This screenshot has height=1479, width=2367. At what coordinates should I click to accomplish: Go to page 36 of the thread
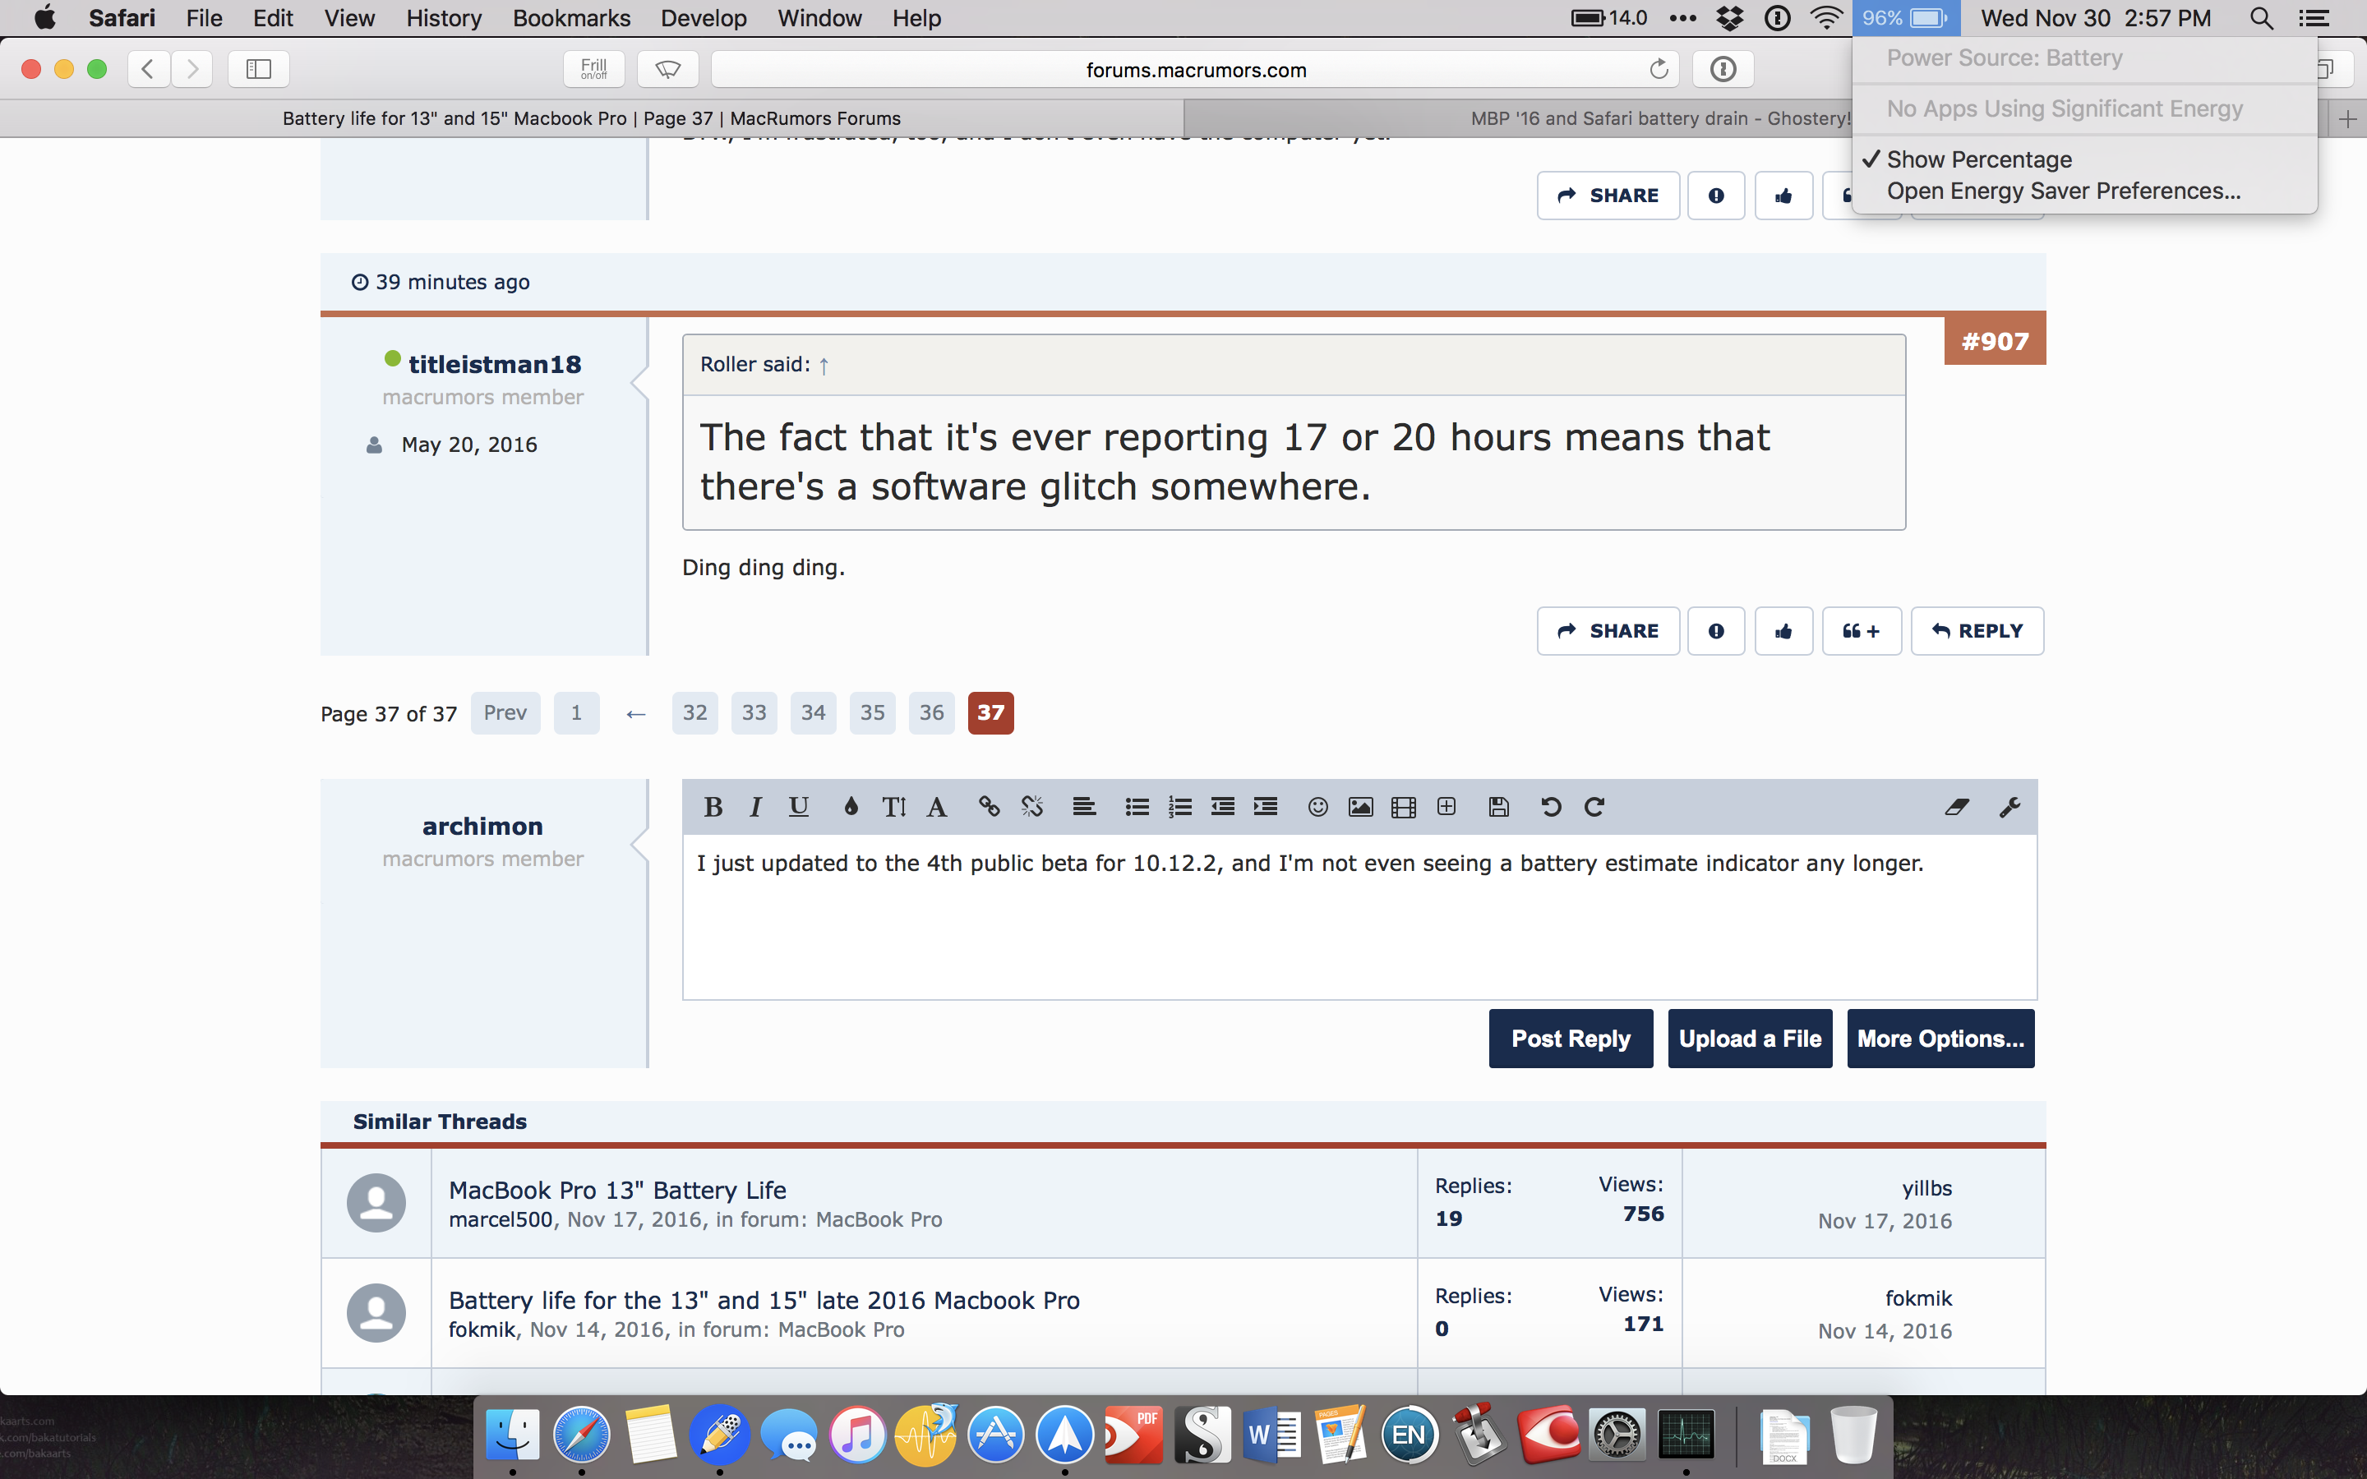pyautogui.click(x=931, y=713)
